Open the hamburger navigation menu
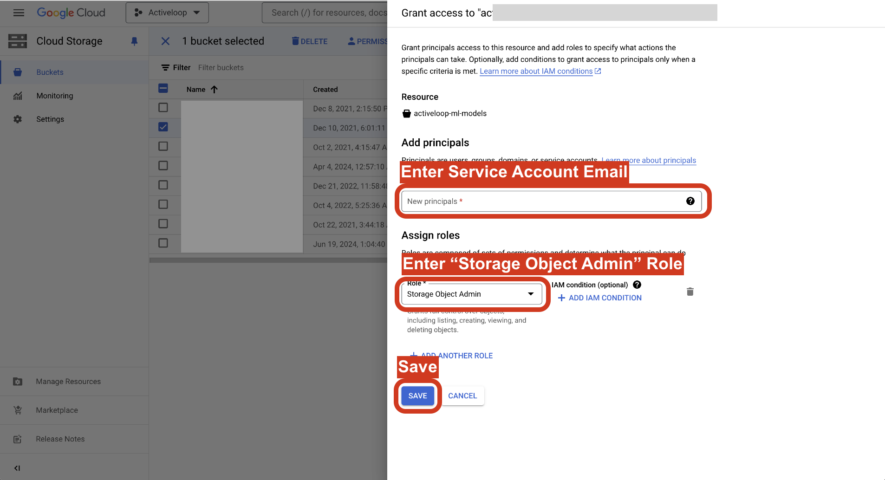Viewport: 885px width, 480px height. pos(19,13)
